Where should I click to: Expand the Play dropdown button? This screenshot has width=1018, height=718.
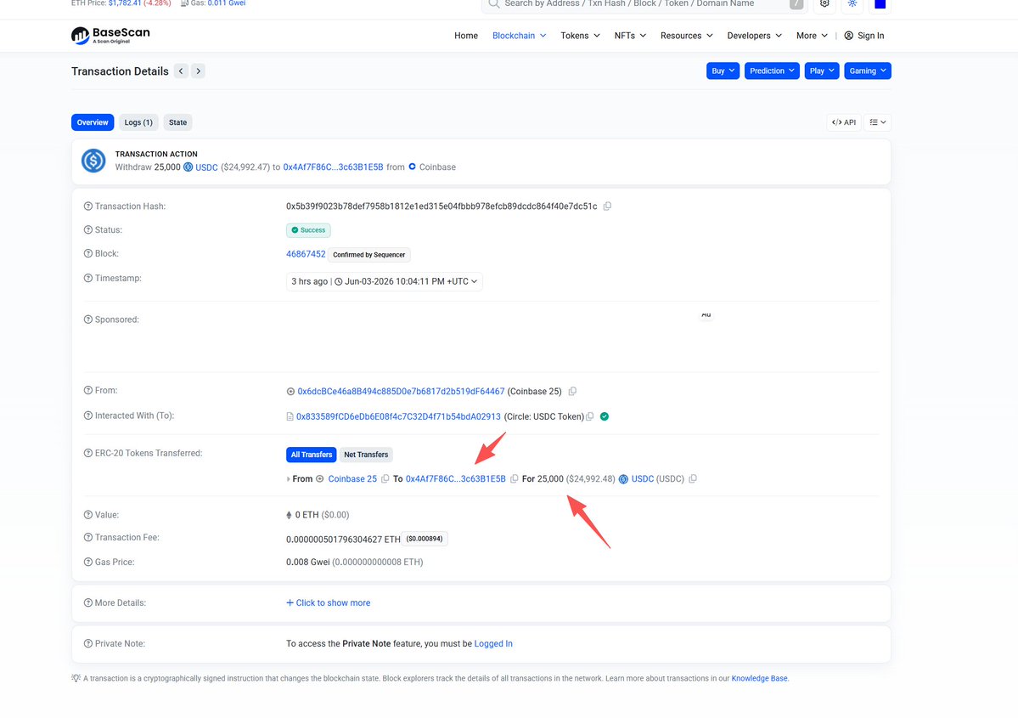point(822,71)
